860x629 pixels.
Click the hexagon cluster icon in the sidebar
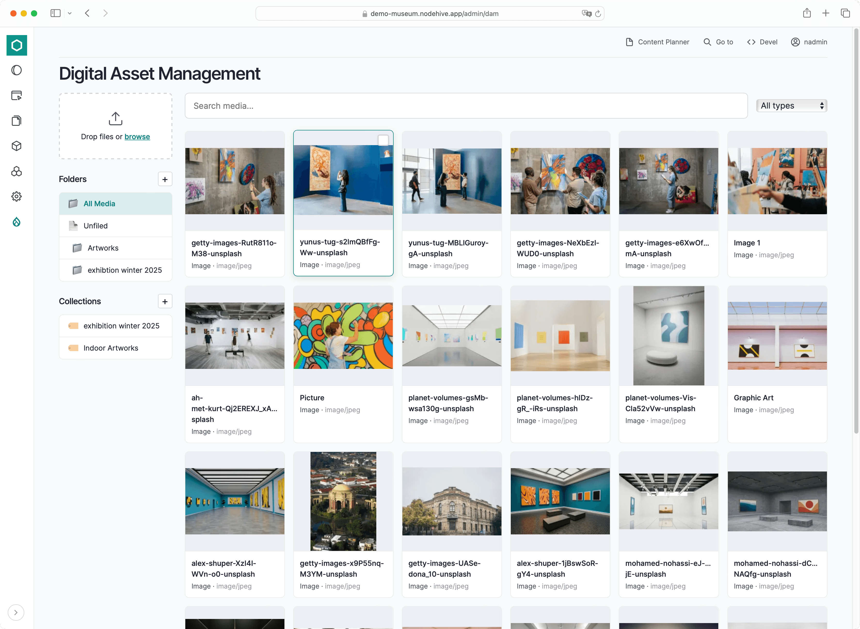[17, 171]
